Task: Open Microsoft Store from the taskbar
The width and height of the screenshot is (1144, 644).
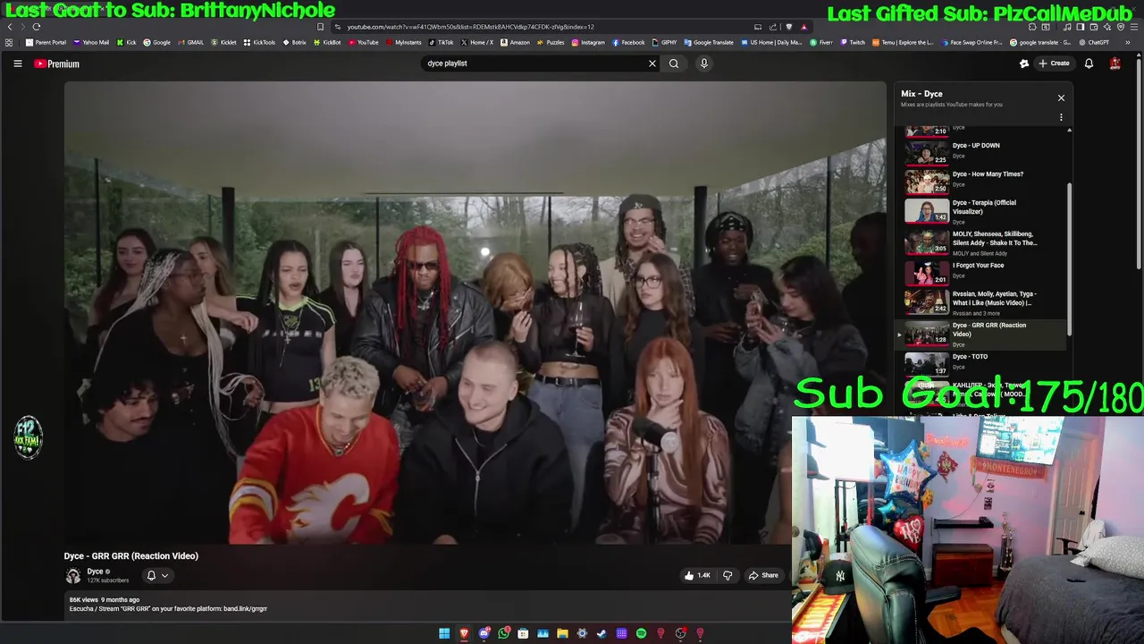Action: click(x=523, y=633)
